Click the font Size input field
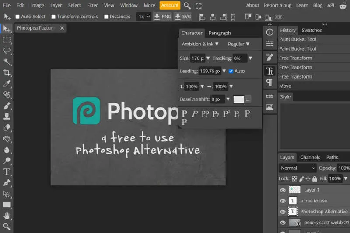 click(x=198, y=58)
